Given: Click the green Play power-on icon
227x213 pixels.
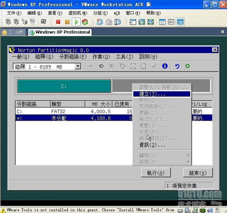Looking at the screenshot, I should tap(76, 22).
